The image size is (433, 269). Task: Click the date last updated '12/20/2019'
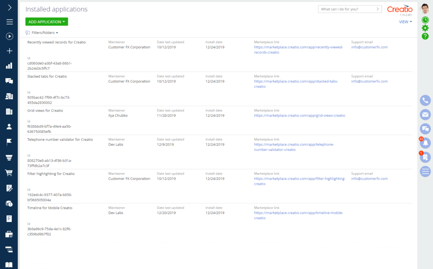(x=166, y=213)
